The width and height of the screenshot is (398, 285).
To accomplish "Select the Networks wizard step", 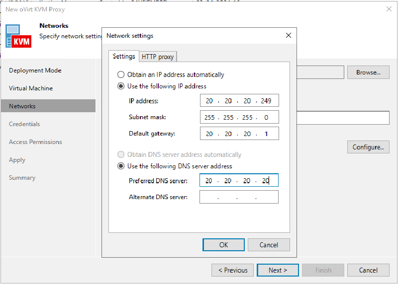I will point(48,106).
